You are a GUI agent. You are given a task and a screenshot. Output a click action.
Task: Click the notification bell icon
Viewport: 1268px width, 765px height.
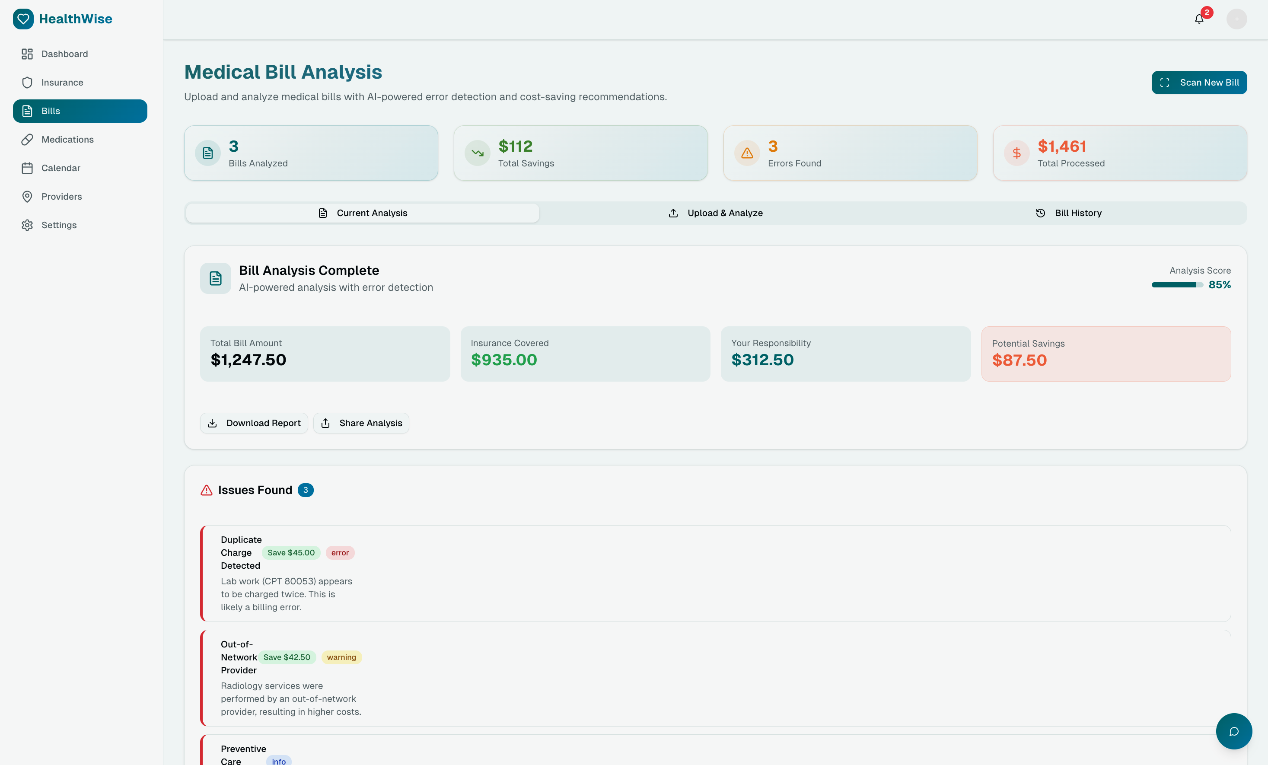point(1198,19)
